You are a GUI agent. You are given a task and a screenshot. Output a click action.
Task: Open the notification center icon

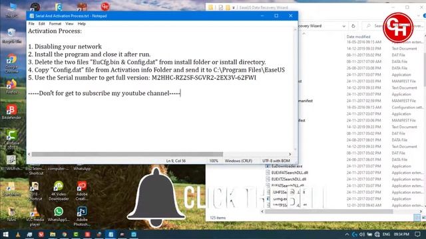tap(418, 234)
